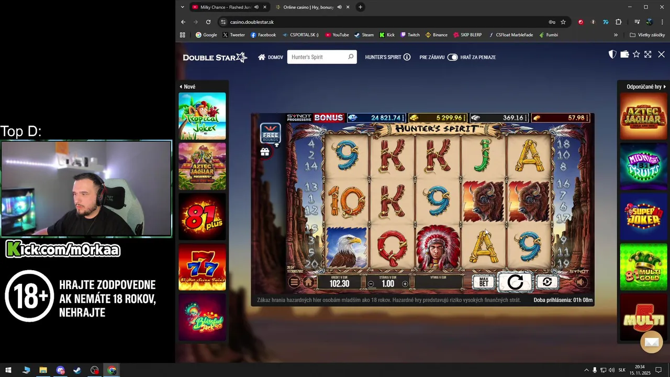Reload the casino page
Screen dimensions: 670x377
tap(208, 22)
